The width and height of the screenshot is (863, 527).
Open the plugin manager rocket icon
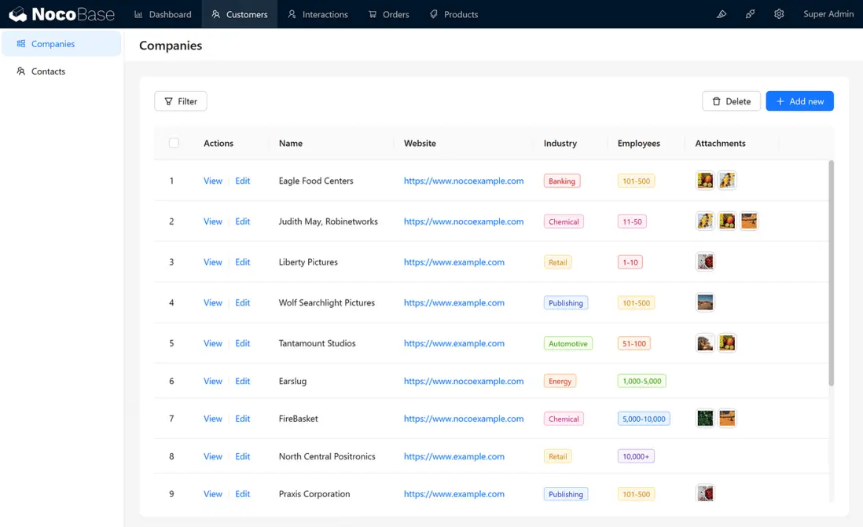click(751, 14)
